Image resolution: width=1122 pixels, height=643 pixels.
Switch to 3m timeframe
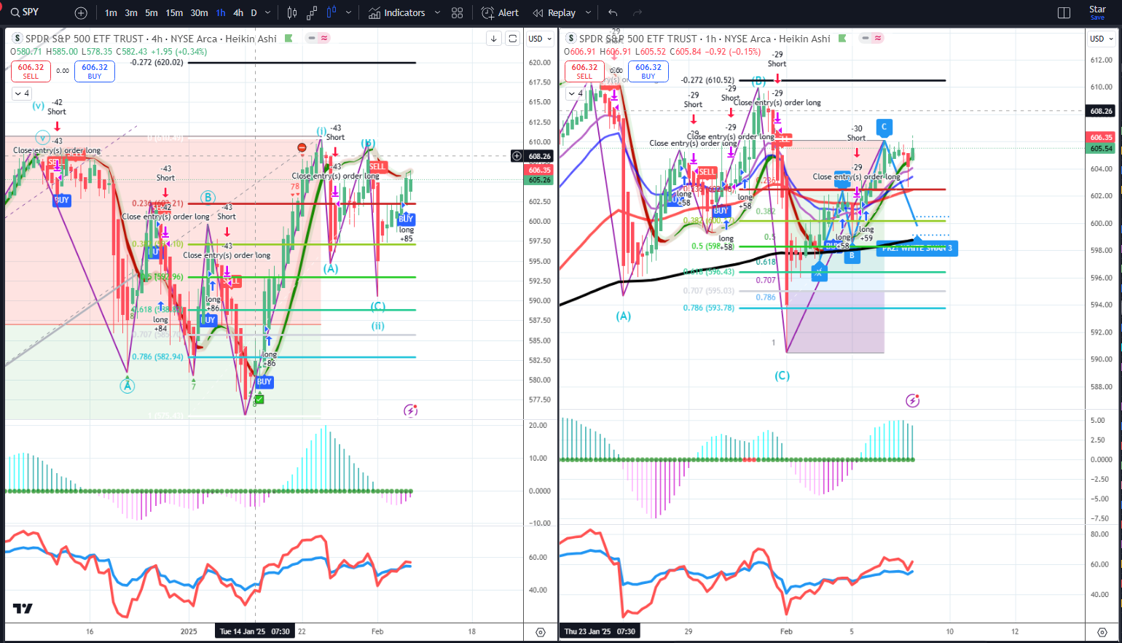click(131, 13)
